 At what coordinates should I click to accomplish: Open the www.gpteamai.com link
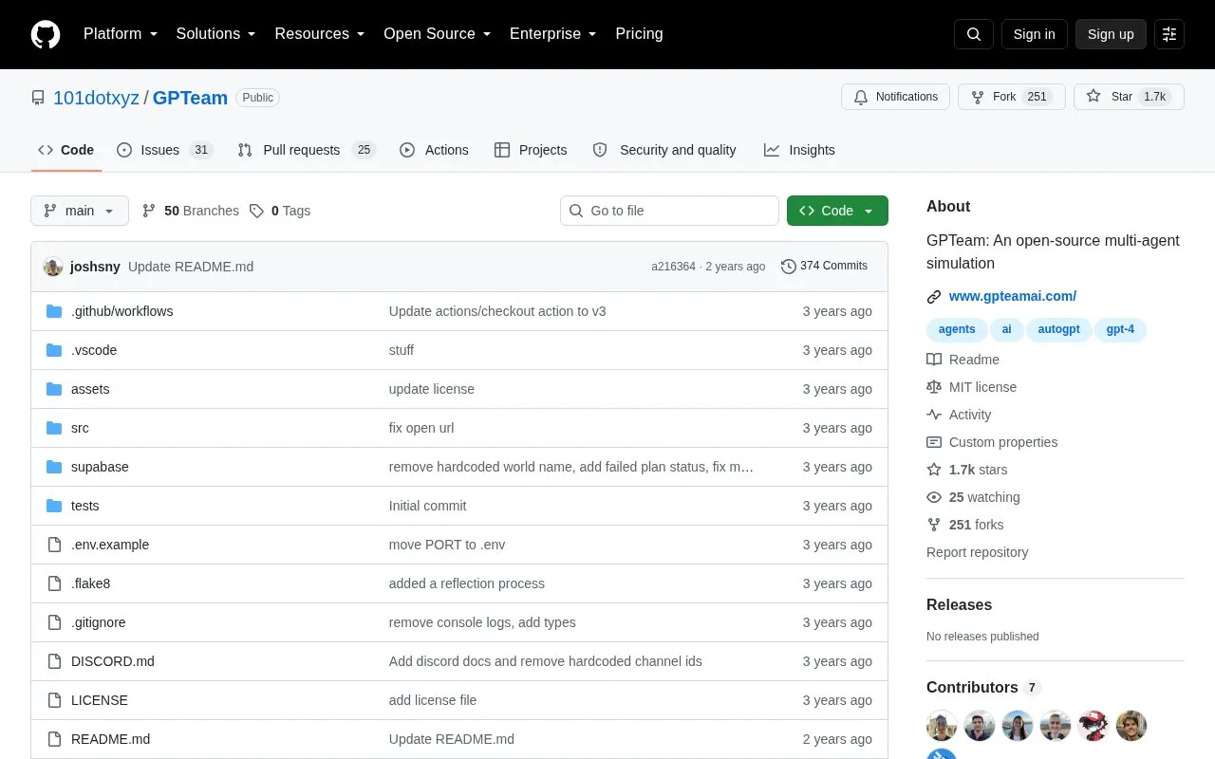1013,297
